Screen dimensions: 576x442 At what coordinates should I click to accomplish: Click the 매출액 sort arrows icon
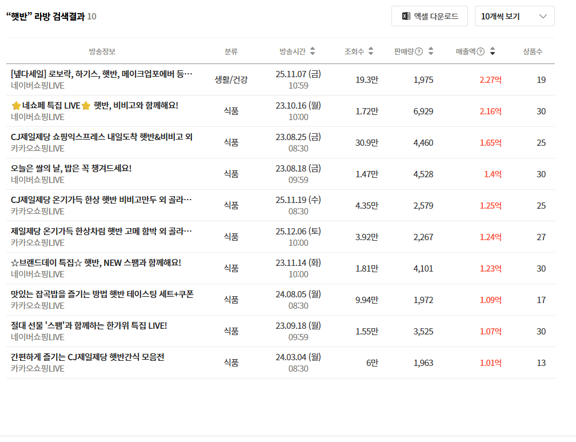point(493,51)
